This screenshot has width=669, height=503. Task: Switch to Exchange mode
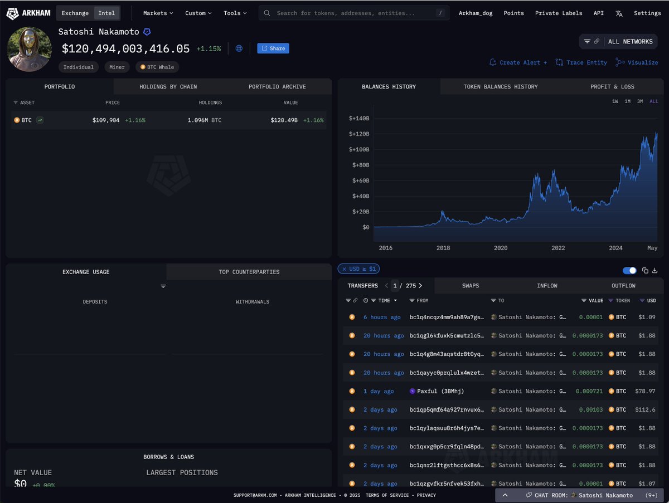75,13
